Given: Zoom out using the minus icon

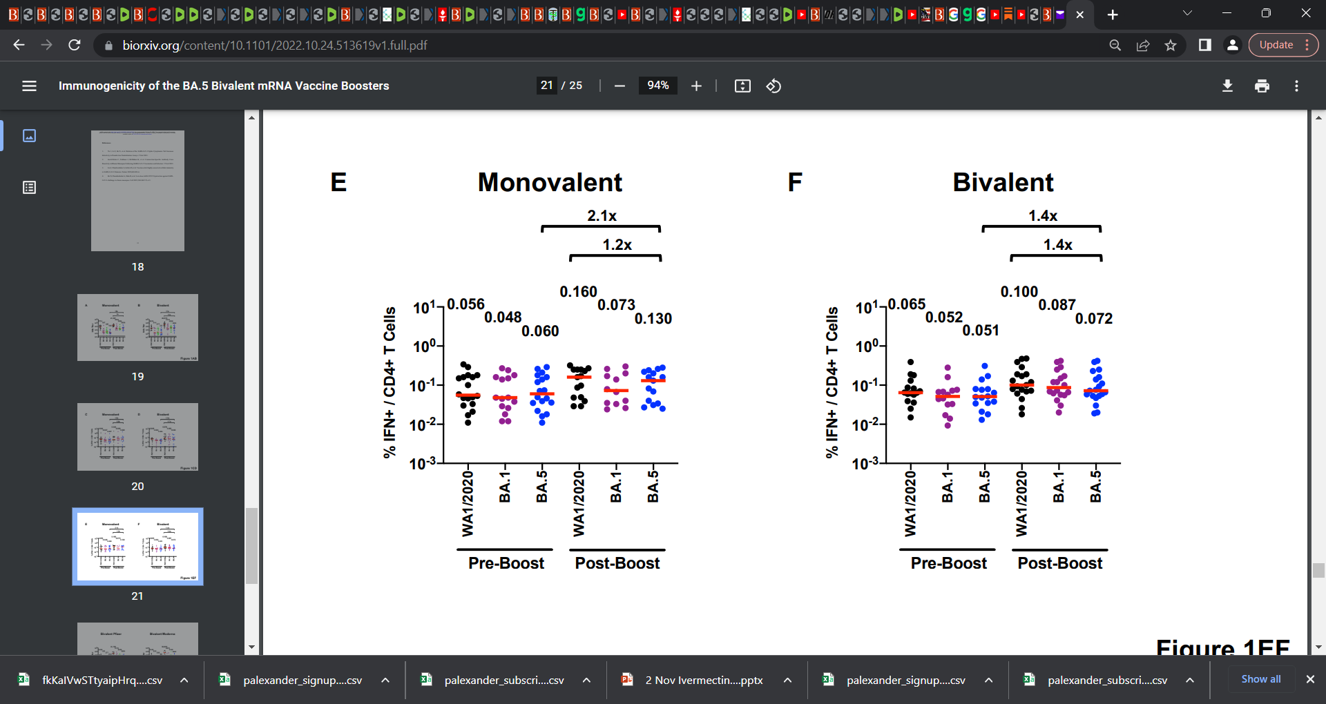Looking at the screenshot, I should 619,86.
